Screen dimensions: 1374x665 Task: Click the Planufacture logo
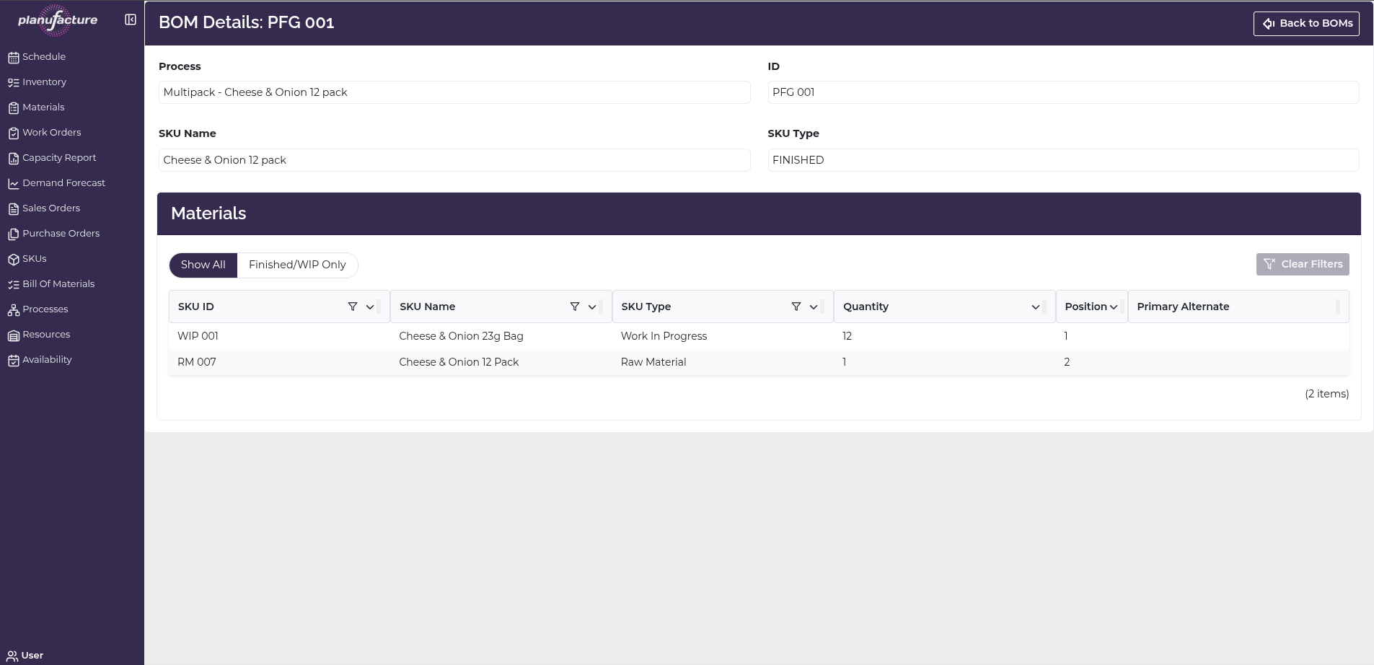click(x=58, y=20)
